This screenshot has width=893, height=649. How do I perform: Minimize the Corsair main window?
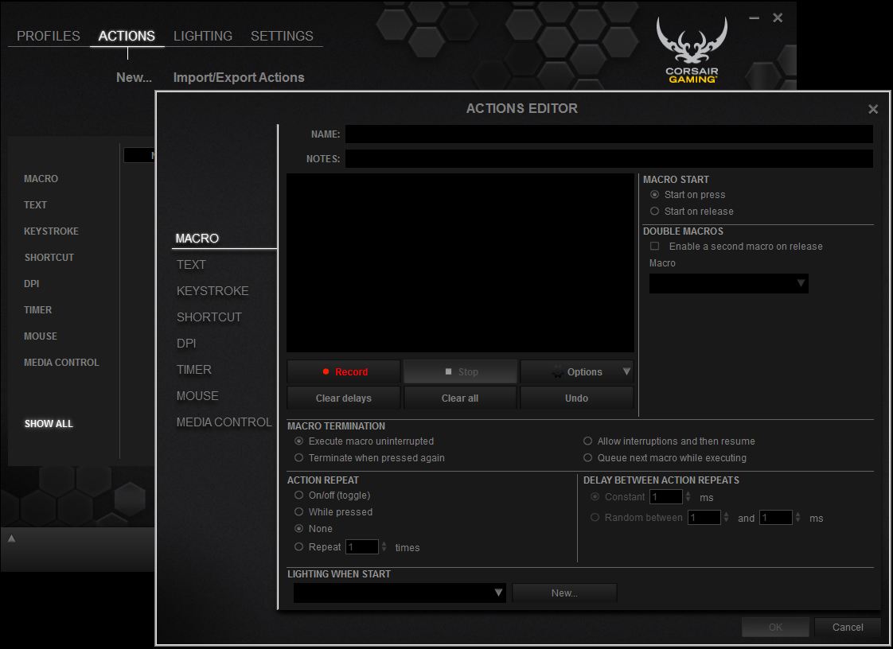click(x=754, y=18)
